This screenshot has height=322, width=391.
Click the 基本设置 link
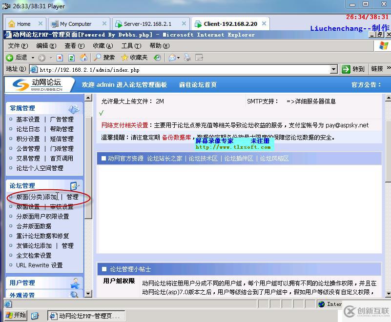[x=28, y=120]
